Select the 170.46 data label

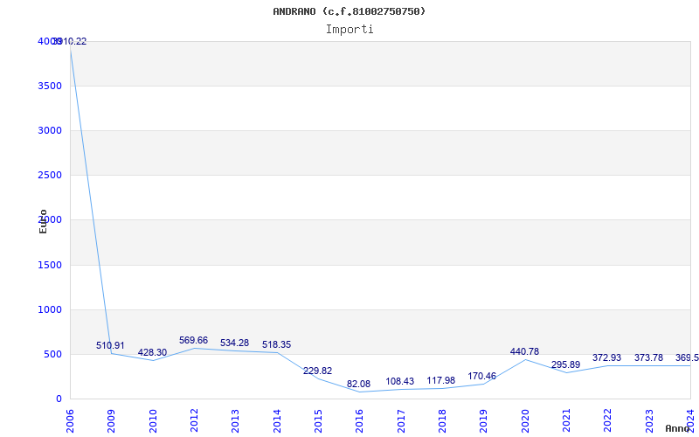tap(482, 377)
